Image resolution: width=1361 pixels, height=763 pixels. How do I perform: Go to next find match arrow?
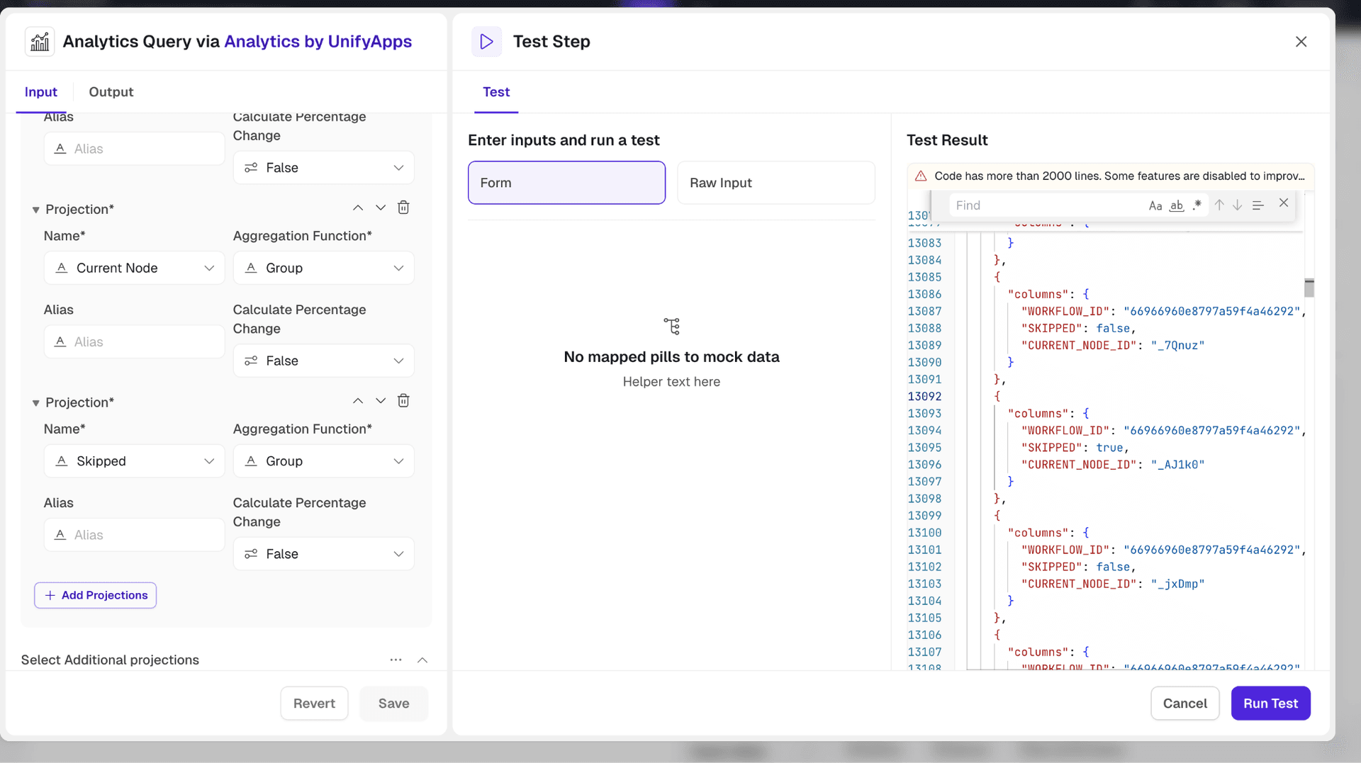[x=1237, y=205]
